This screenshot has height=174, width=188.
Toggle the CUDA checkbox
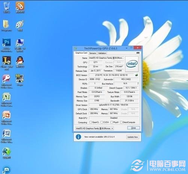(102, 122)
